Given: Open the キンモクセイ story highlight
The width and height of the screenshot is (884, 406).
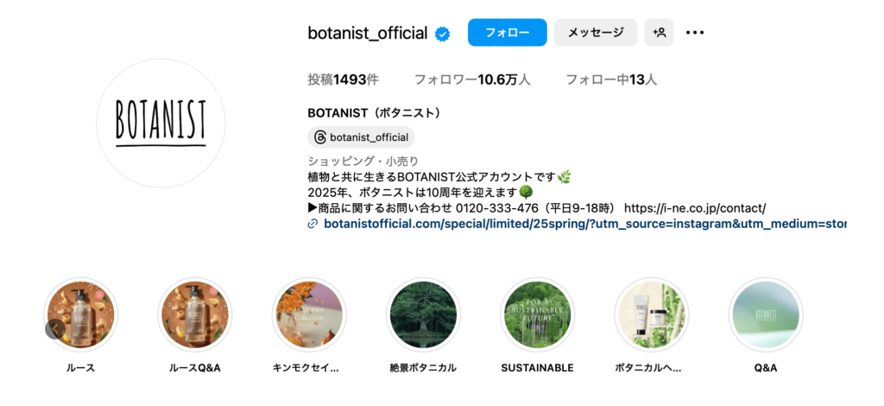Looking at the screenshot, I should [x=309, y=314].
